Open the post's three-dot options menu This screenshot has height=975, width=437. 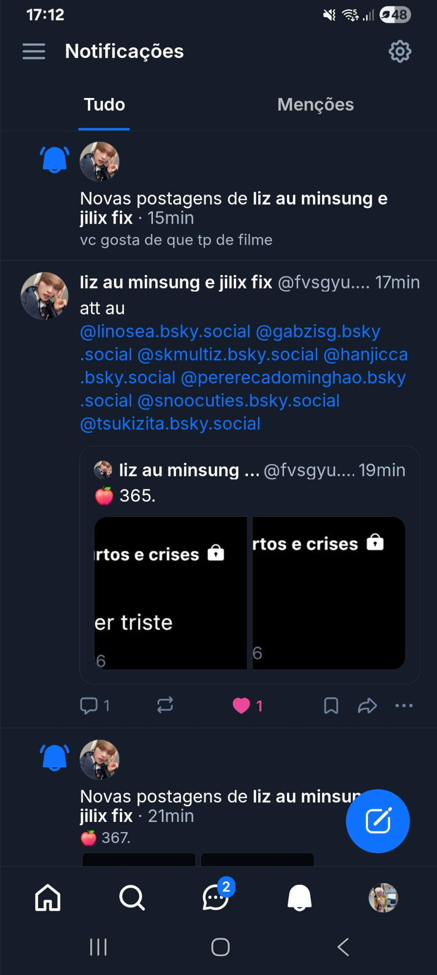pyautogui.click(x=404, y=705)
